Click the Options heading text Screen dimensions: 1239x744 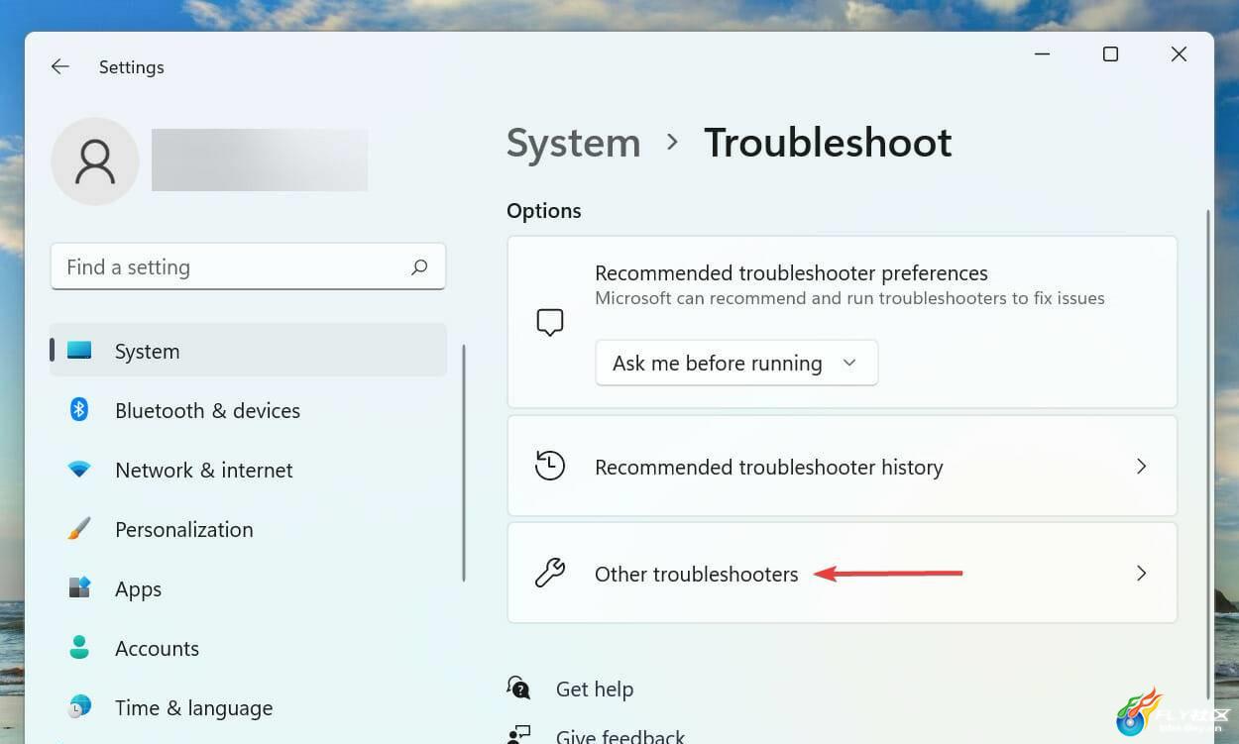544,211
